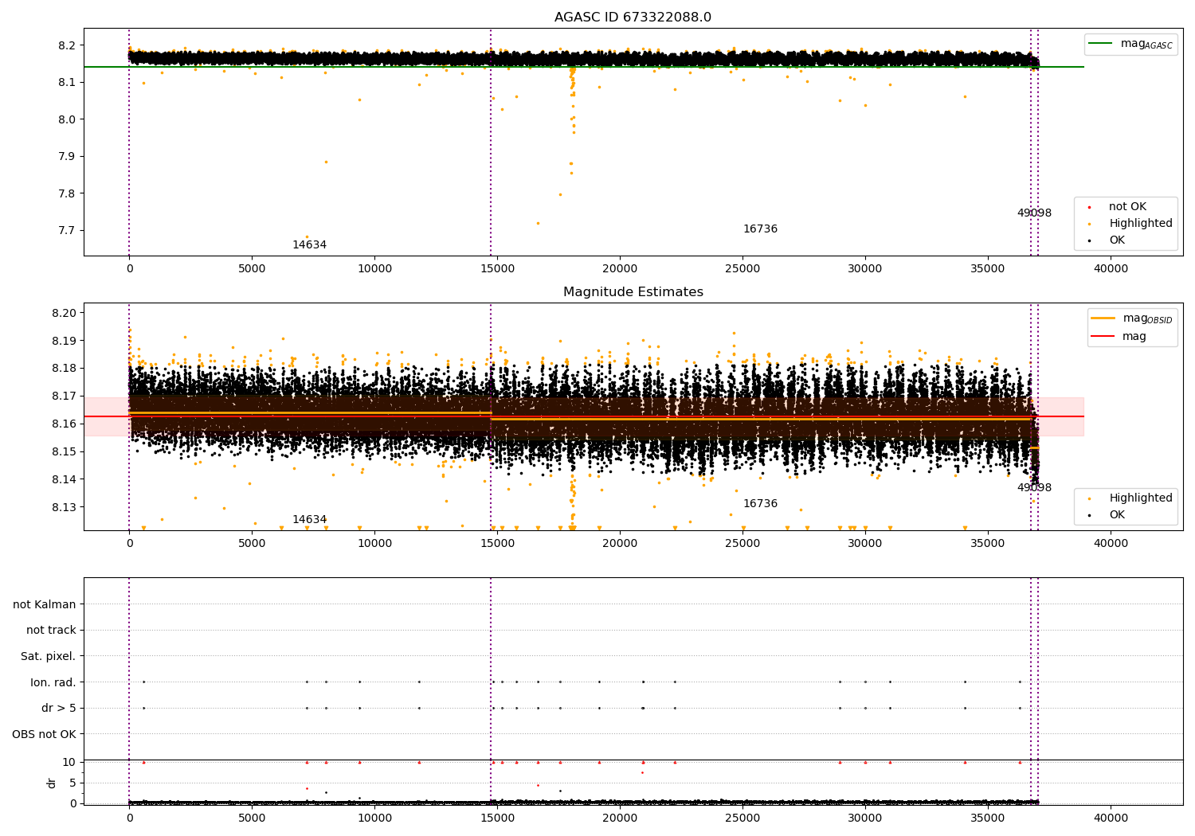The width and height of the screenshot is (1195, 836).
Task: Click obsid label '14634' in top plot
Action: (309, 245)
